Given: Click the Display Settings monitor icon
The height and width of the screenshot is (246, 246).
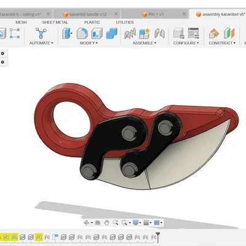Looking at the screenshot, I should tap(135, 223).
